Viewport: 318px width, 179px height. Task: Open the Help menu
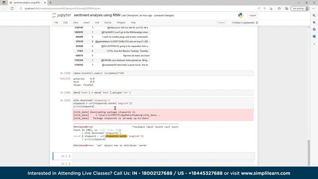point(133,22)
